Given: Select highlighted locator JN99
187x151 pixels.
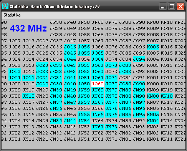Looking at the screenshot, I should (x=139, y=90).
